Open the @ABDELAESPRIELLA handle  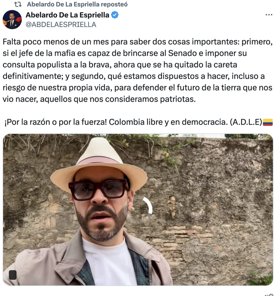click(61, 25)
